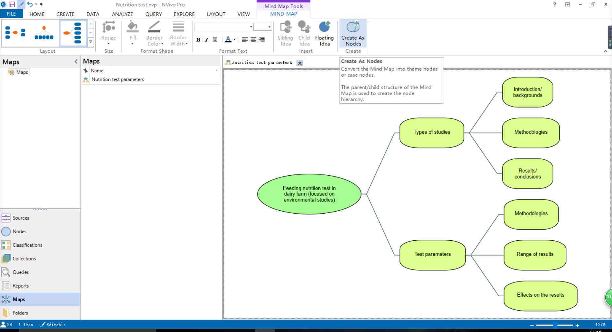Open Folders in the navigation pane
Image resolution: width=612 pixels, height=332 pixels.
(x=40, y=313)
